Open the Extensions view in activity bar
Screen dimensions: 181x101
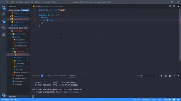[x=3, y=34]
